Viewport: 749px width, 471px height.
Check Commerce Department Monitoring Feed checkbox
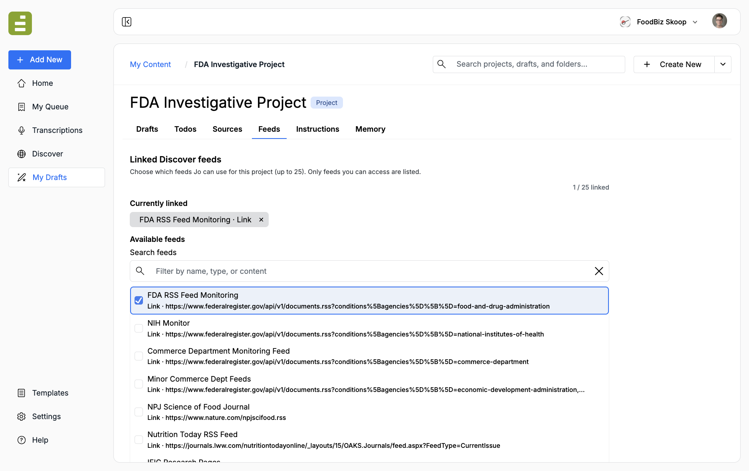pyautogui.click(x=139, y=356)
